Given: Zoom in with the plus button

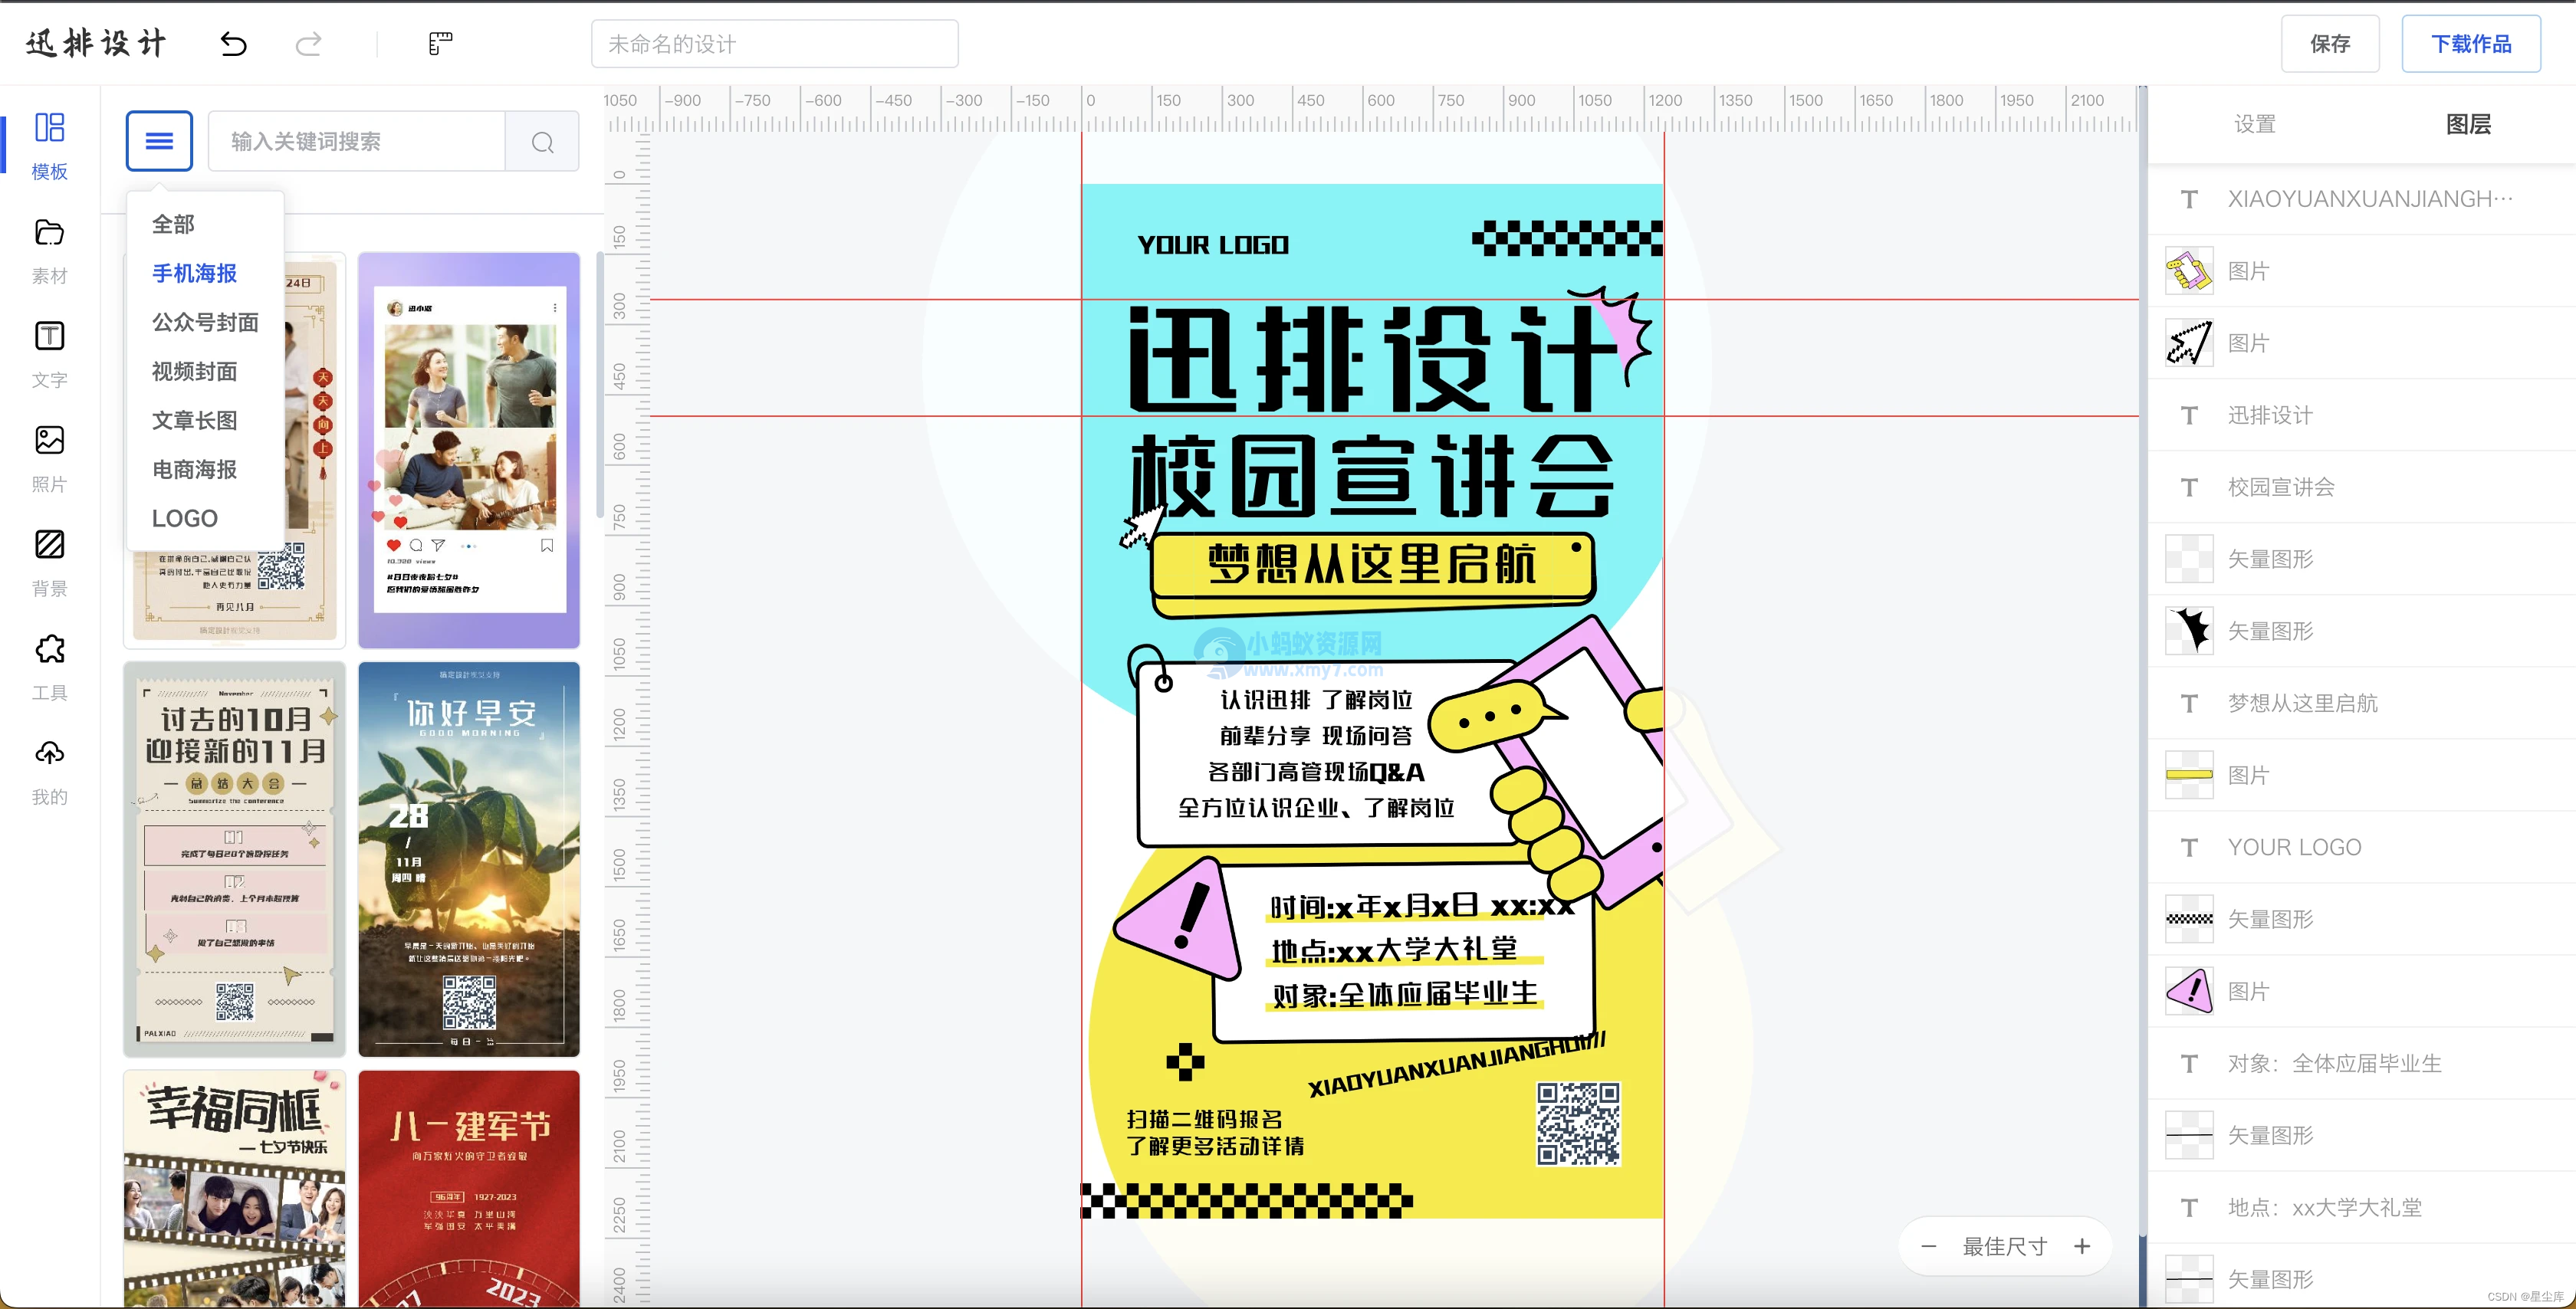Looking at the screenshot, I should coord(2082,1246).
